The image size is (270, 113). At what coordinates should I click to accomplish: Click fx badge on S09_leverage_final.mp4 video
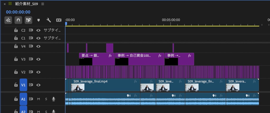[136, 82]
